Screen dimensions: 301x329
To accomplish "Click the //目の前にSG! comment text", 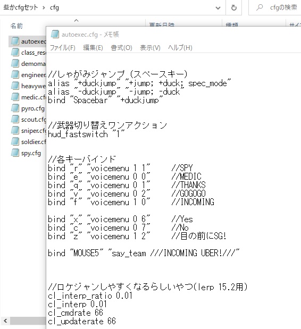I will tap(199, 237).
